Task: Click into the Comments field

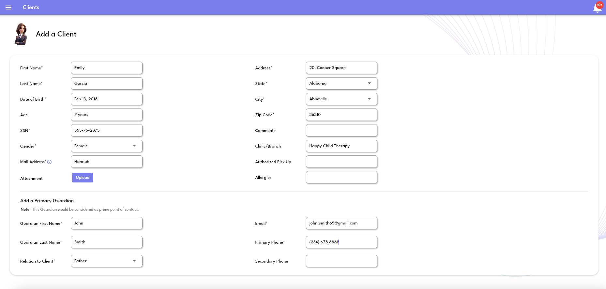Action: point(341,130)
